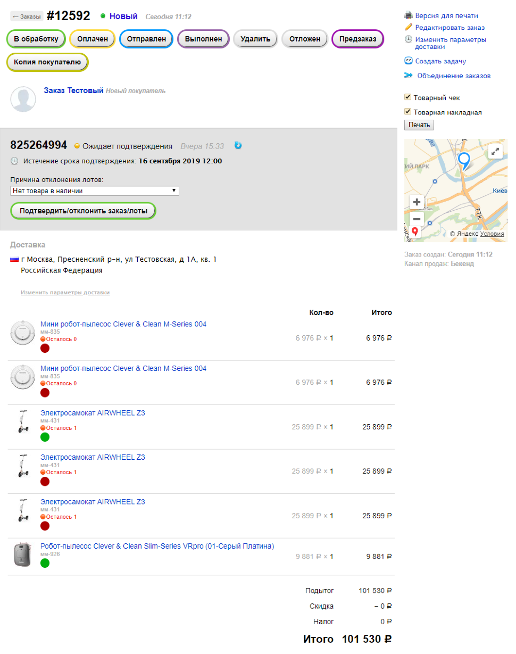Click the green status circle under Робот-пылесос Slim-Series

(x=45, y=563)
